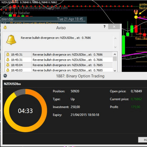Click the FX icon in Binary Option Trading title

point(5,76)
